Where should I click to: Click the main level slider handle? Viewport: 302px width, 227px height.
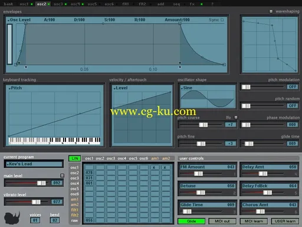coord(41,183)
